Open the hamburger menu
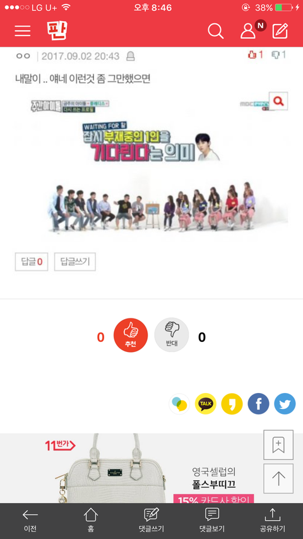The height and width of the screenshot is (539, 303). tap(23, 31)
